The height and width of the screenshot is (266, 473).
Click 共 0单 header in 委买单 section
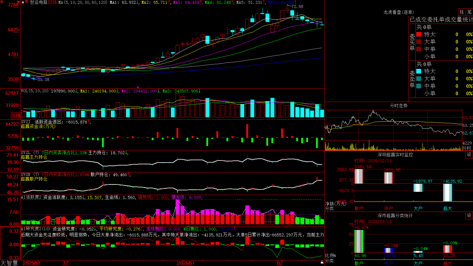(424, 27)
